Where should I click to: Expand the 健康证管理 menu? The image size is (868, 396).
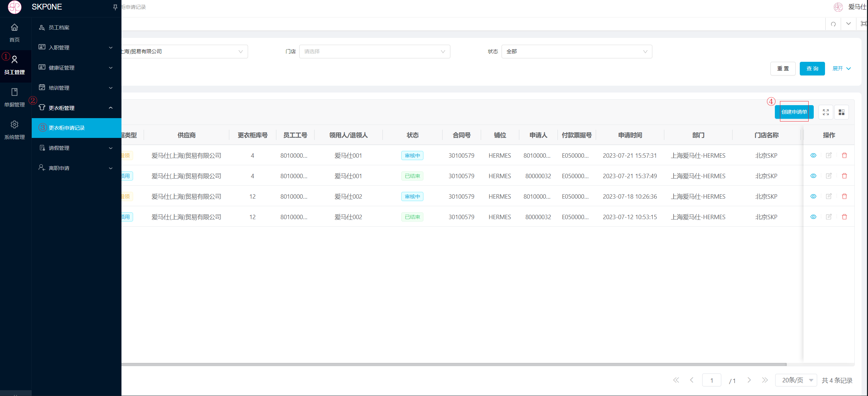pyautogui.click(x=76, y=68)
